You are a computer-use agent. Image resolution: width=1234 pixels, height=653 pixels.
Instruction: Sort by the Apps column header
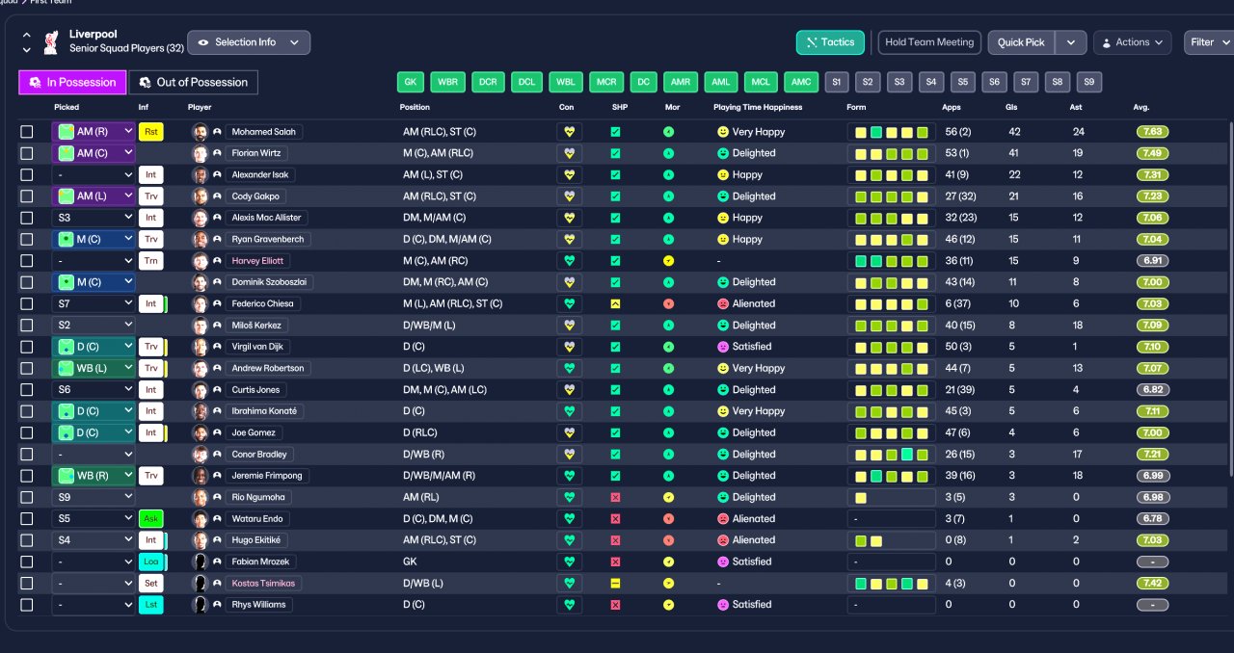coord(952,107)
